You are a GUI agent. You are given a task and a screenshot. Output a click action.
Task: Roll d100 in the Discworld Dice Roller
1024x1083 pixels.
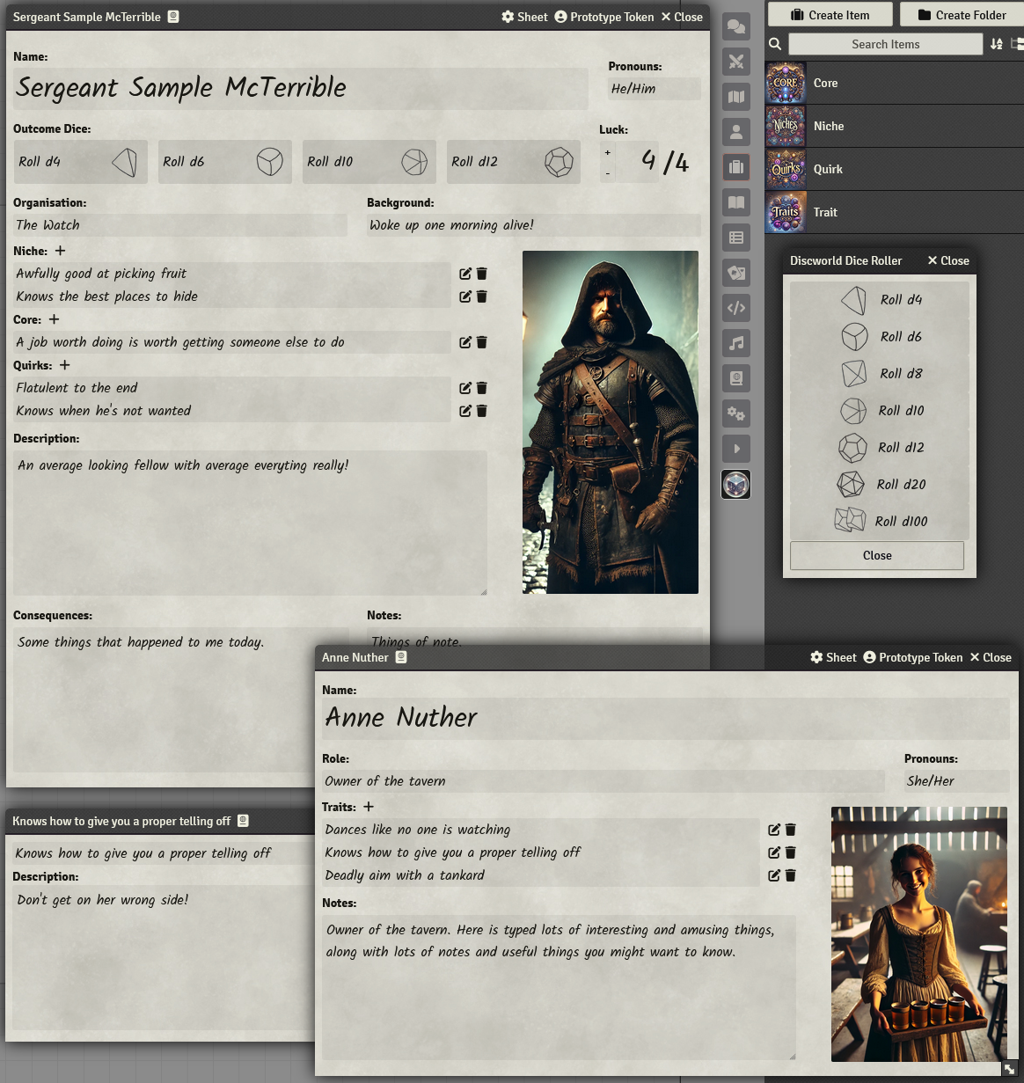[x=880, y=522]
